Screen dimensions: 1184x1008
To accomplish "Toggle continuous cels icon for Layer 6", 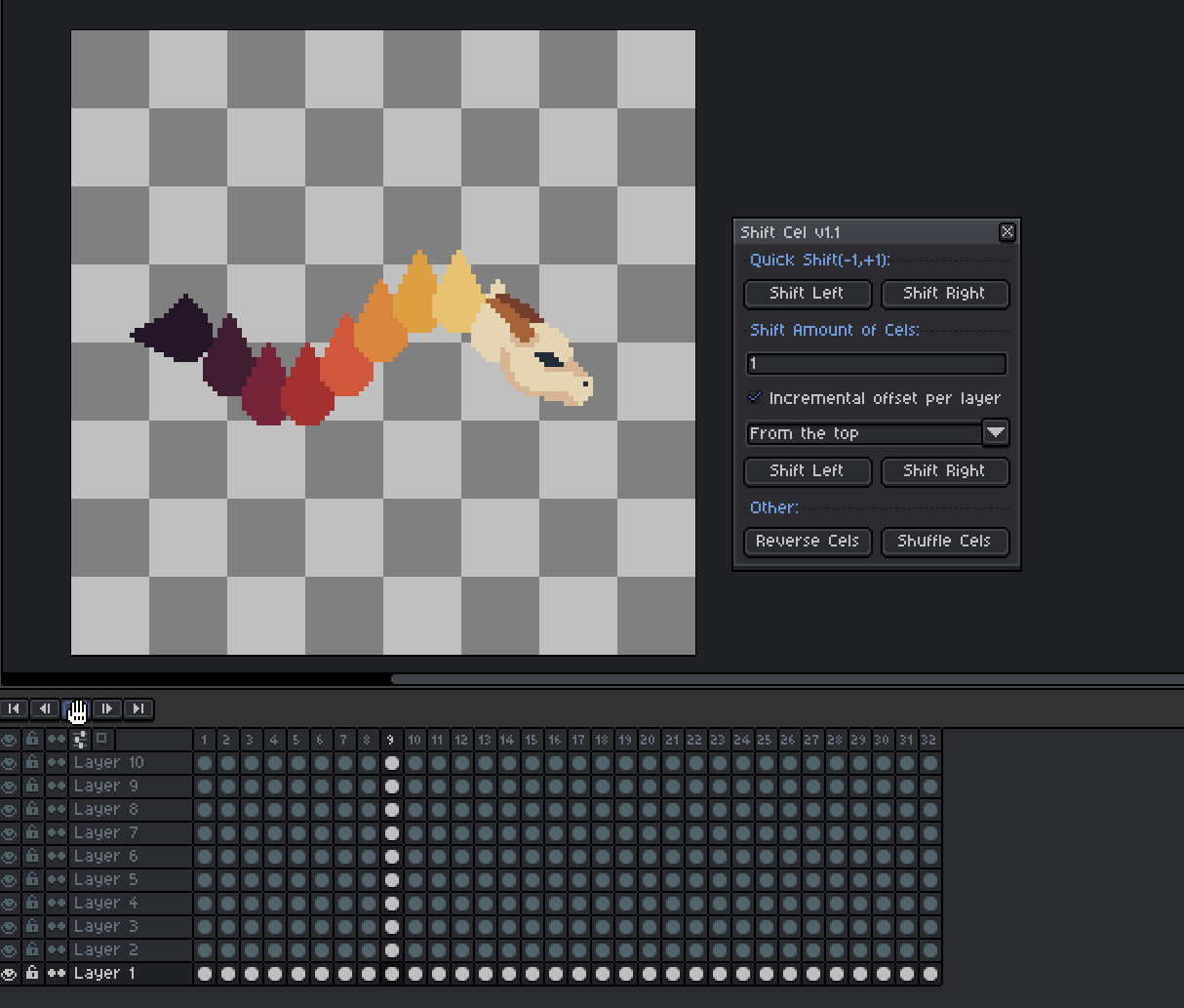I will 57,857.
